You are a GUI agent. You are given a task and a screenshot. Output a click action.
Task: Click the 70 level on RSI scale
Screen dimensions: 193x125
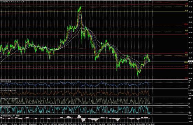point(189,82)
